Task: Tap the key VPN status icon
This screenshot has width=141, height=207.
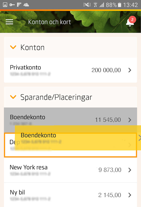Action: pyautogui.click(x=12, y=5)
